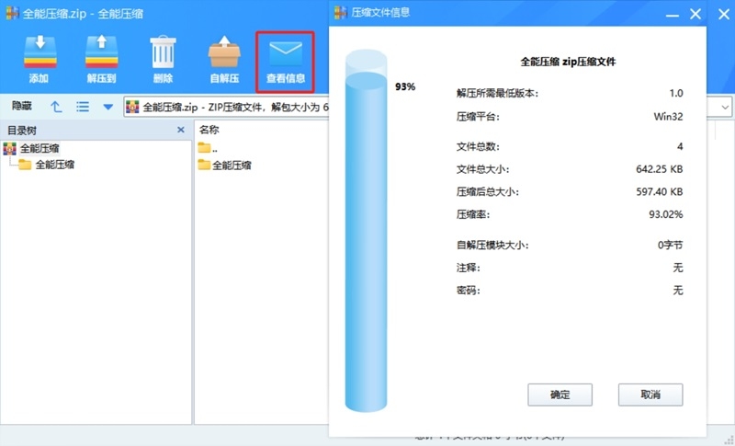735x446 pixels.
Task: Click the 解压到 (Extract to) toolbar icon
Action: click(102, 51)
